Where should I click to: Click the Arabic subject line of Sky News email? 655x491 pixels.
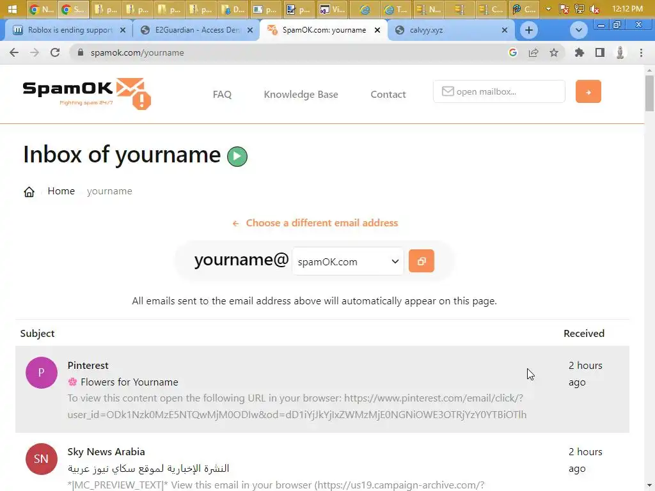[x=148, y=469]
